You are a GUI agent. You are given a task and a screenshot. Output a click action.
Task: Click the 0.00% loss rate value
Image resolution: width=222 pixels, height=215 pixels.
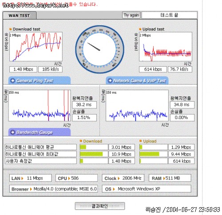[x=182, y=118]
